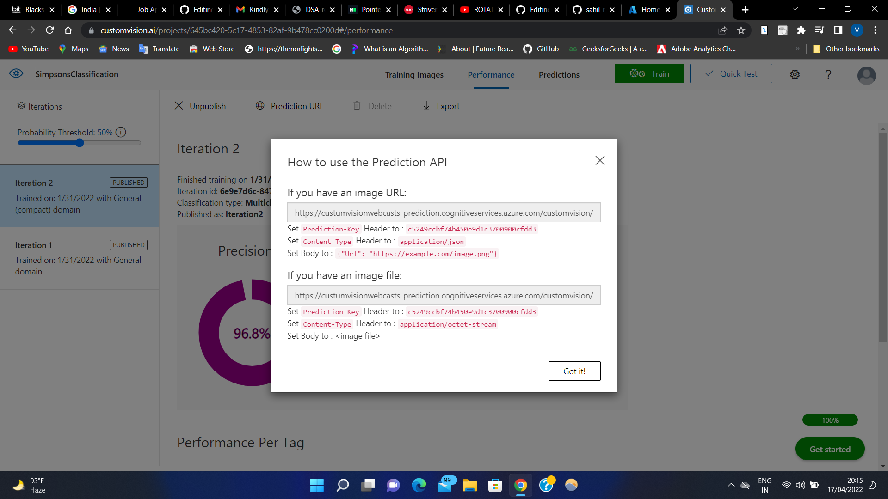Close the Prediction API dialog with X
Viewport: 888px width, 499px height.
point(600,160)
